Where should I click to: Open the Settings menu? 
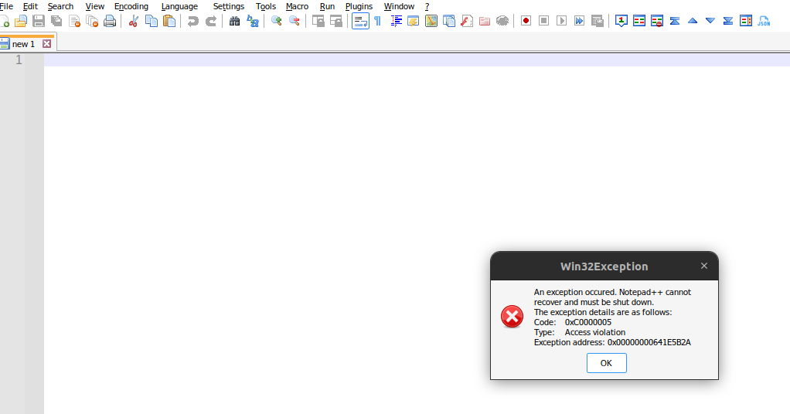click(228, 6)
